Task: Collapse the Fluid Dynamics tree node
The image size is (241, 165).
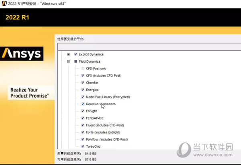Action: (x=68, y=61)
